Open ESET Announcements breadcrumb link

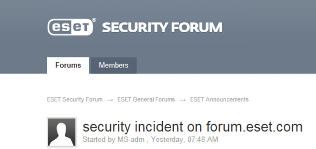pos(219,99)
